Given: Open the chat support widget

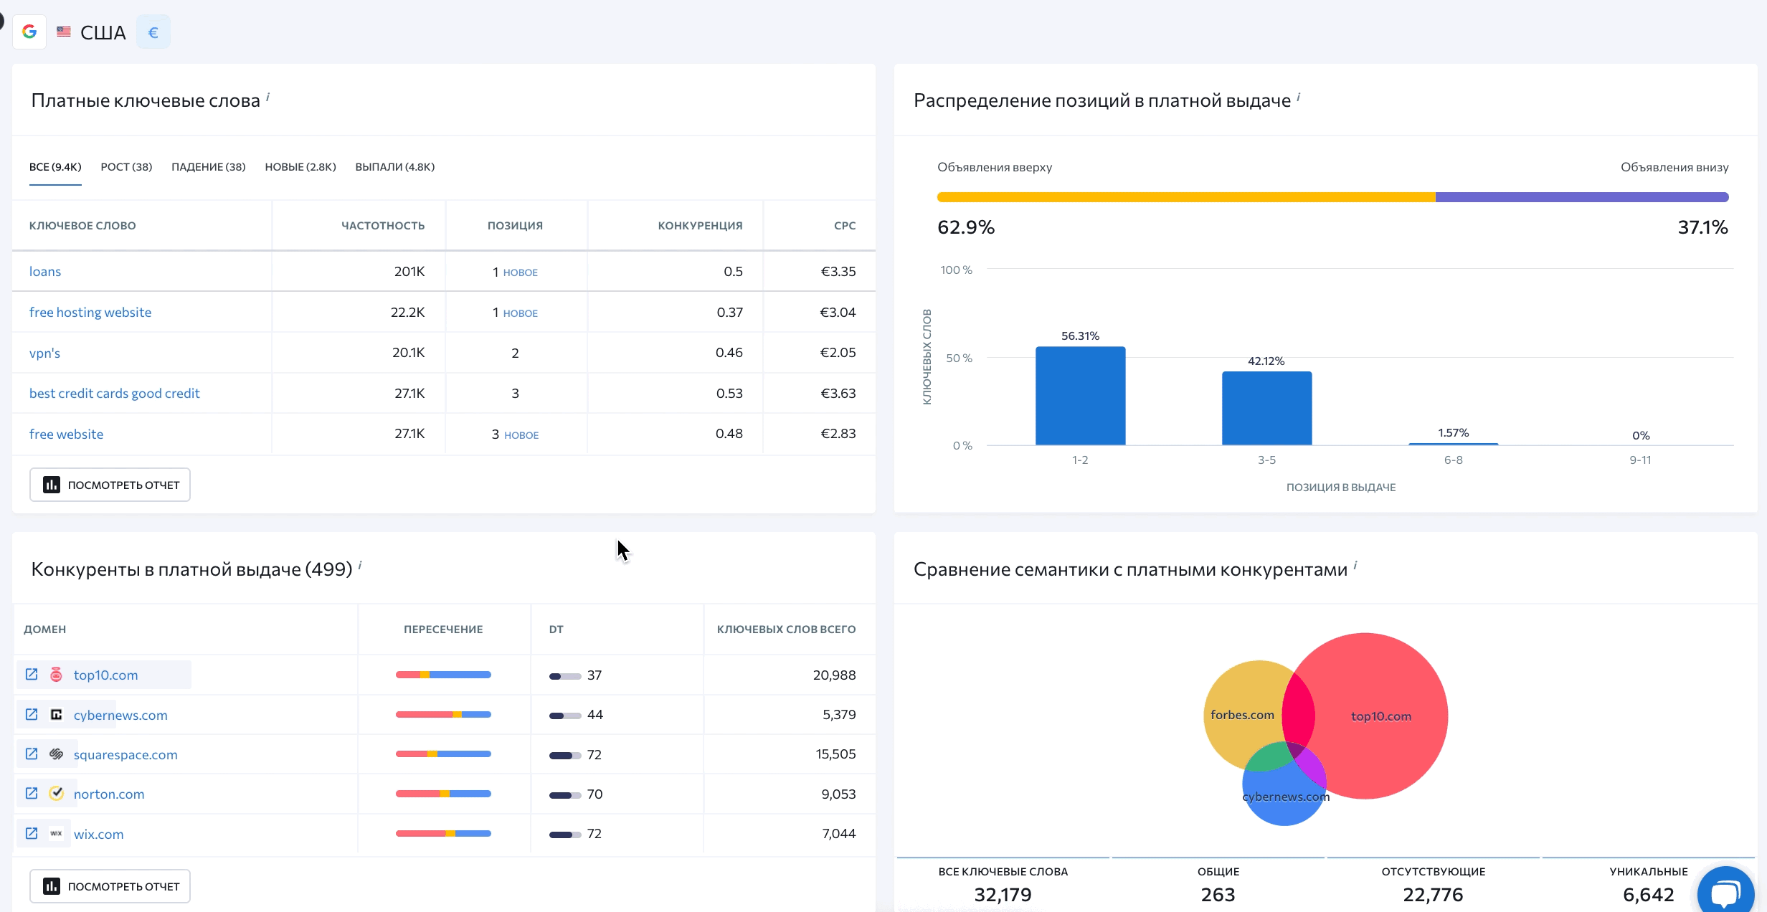Looking at the screenshot, I should click(1725, 892).
